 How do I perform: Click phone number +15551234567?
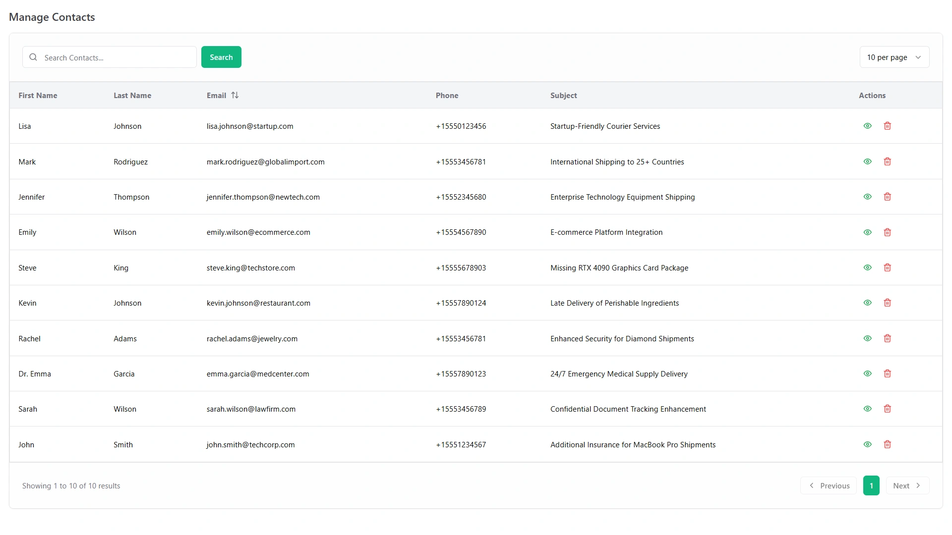point(461,445)
